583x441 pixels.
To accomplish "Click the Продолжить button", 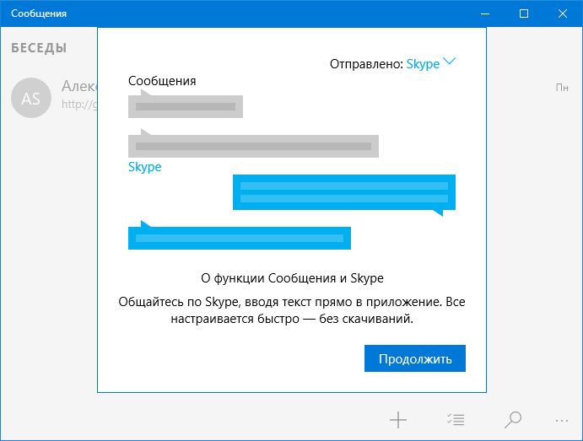I will 415,358.
